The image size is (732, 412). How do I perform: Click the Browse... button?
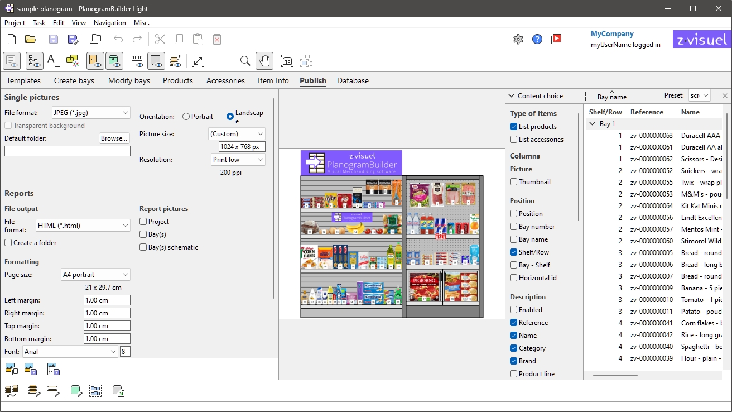click(x=114, y=138)
